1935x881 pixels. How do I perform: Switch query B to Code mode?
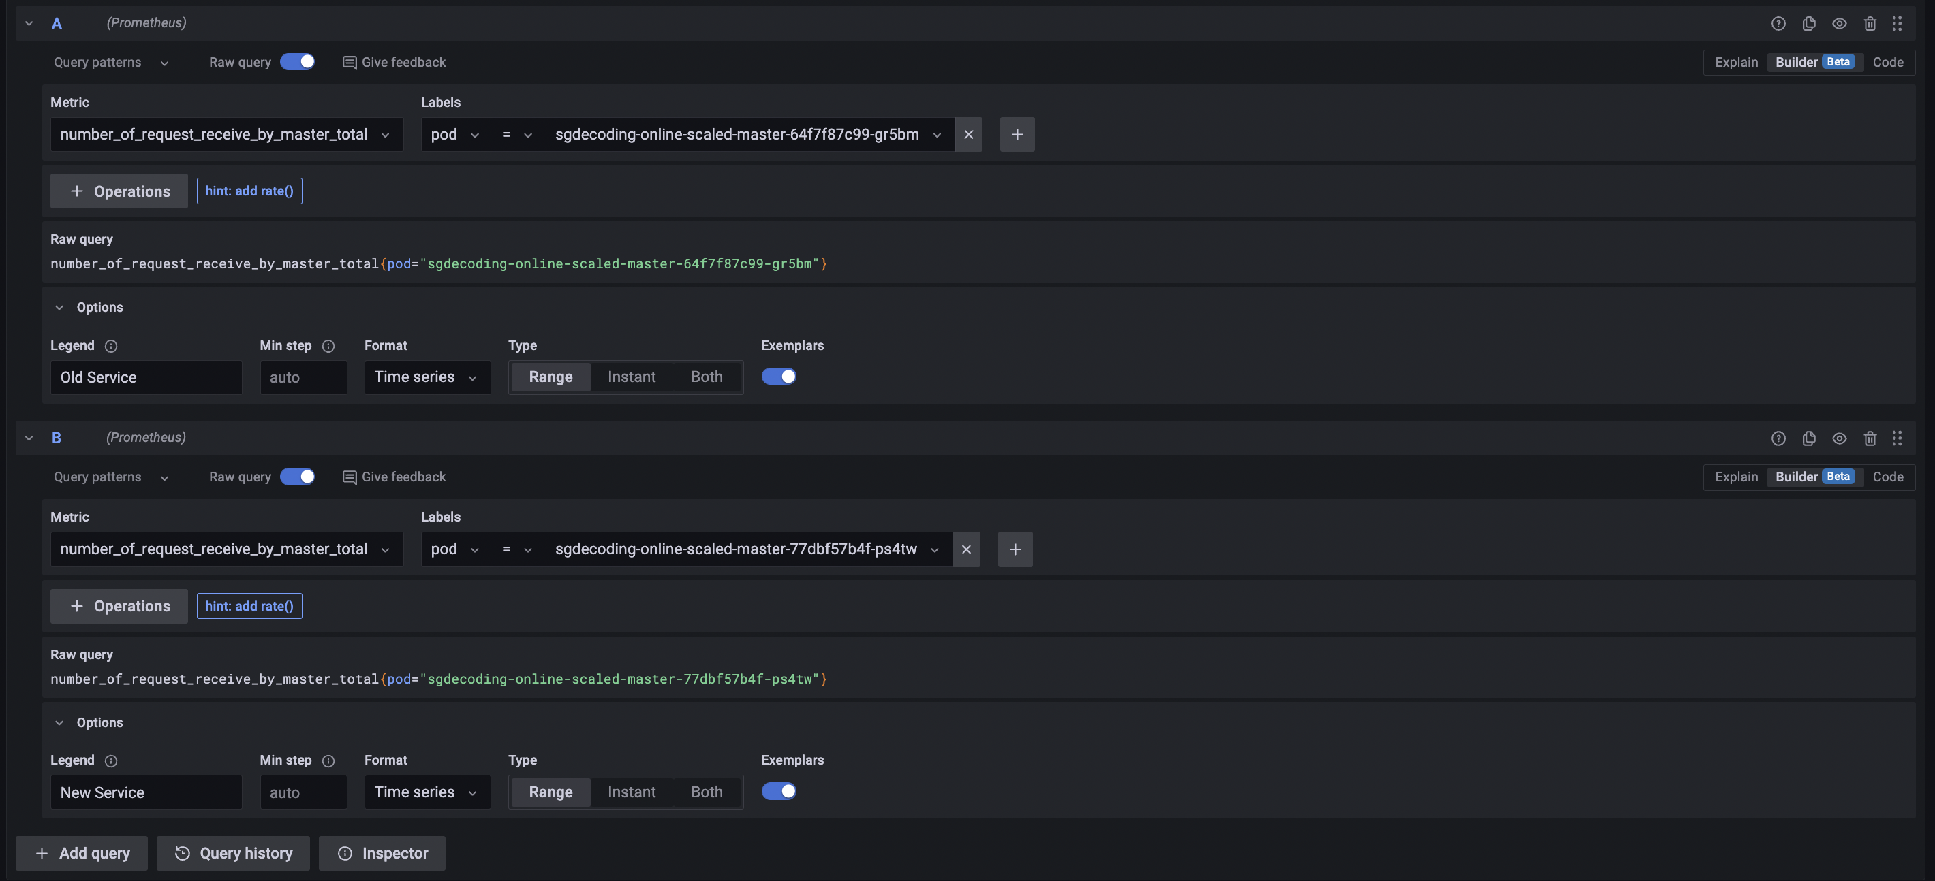click(1888, 477)
